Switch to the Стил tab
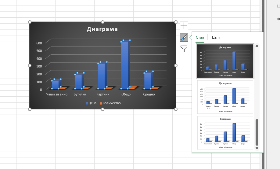The image size is (280, 169). pos(200,37)
